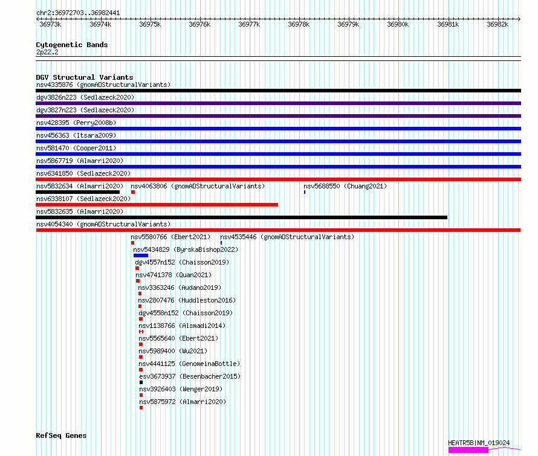Click the black nsv5832635 Almarri2020 bar
The height and width of the screenshot is (456, 538).
pyautogui.click(x=242, y=217)
